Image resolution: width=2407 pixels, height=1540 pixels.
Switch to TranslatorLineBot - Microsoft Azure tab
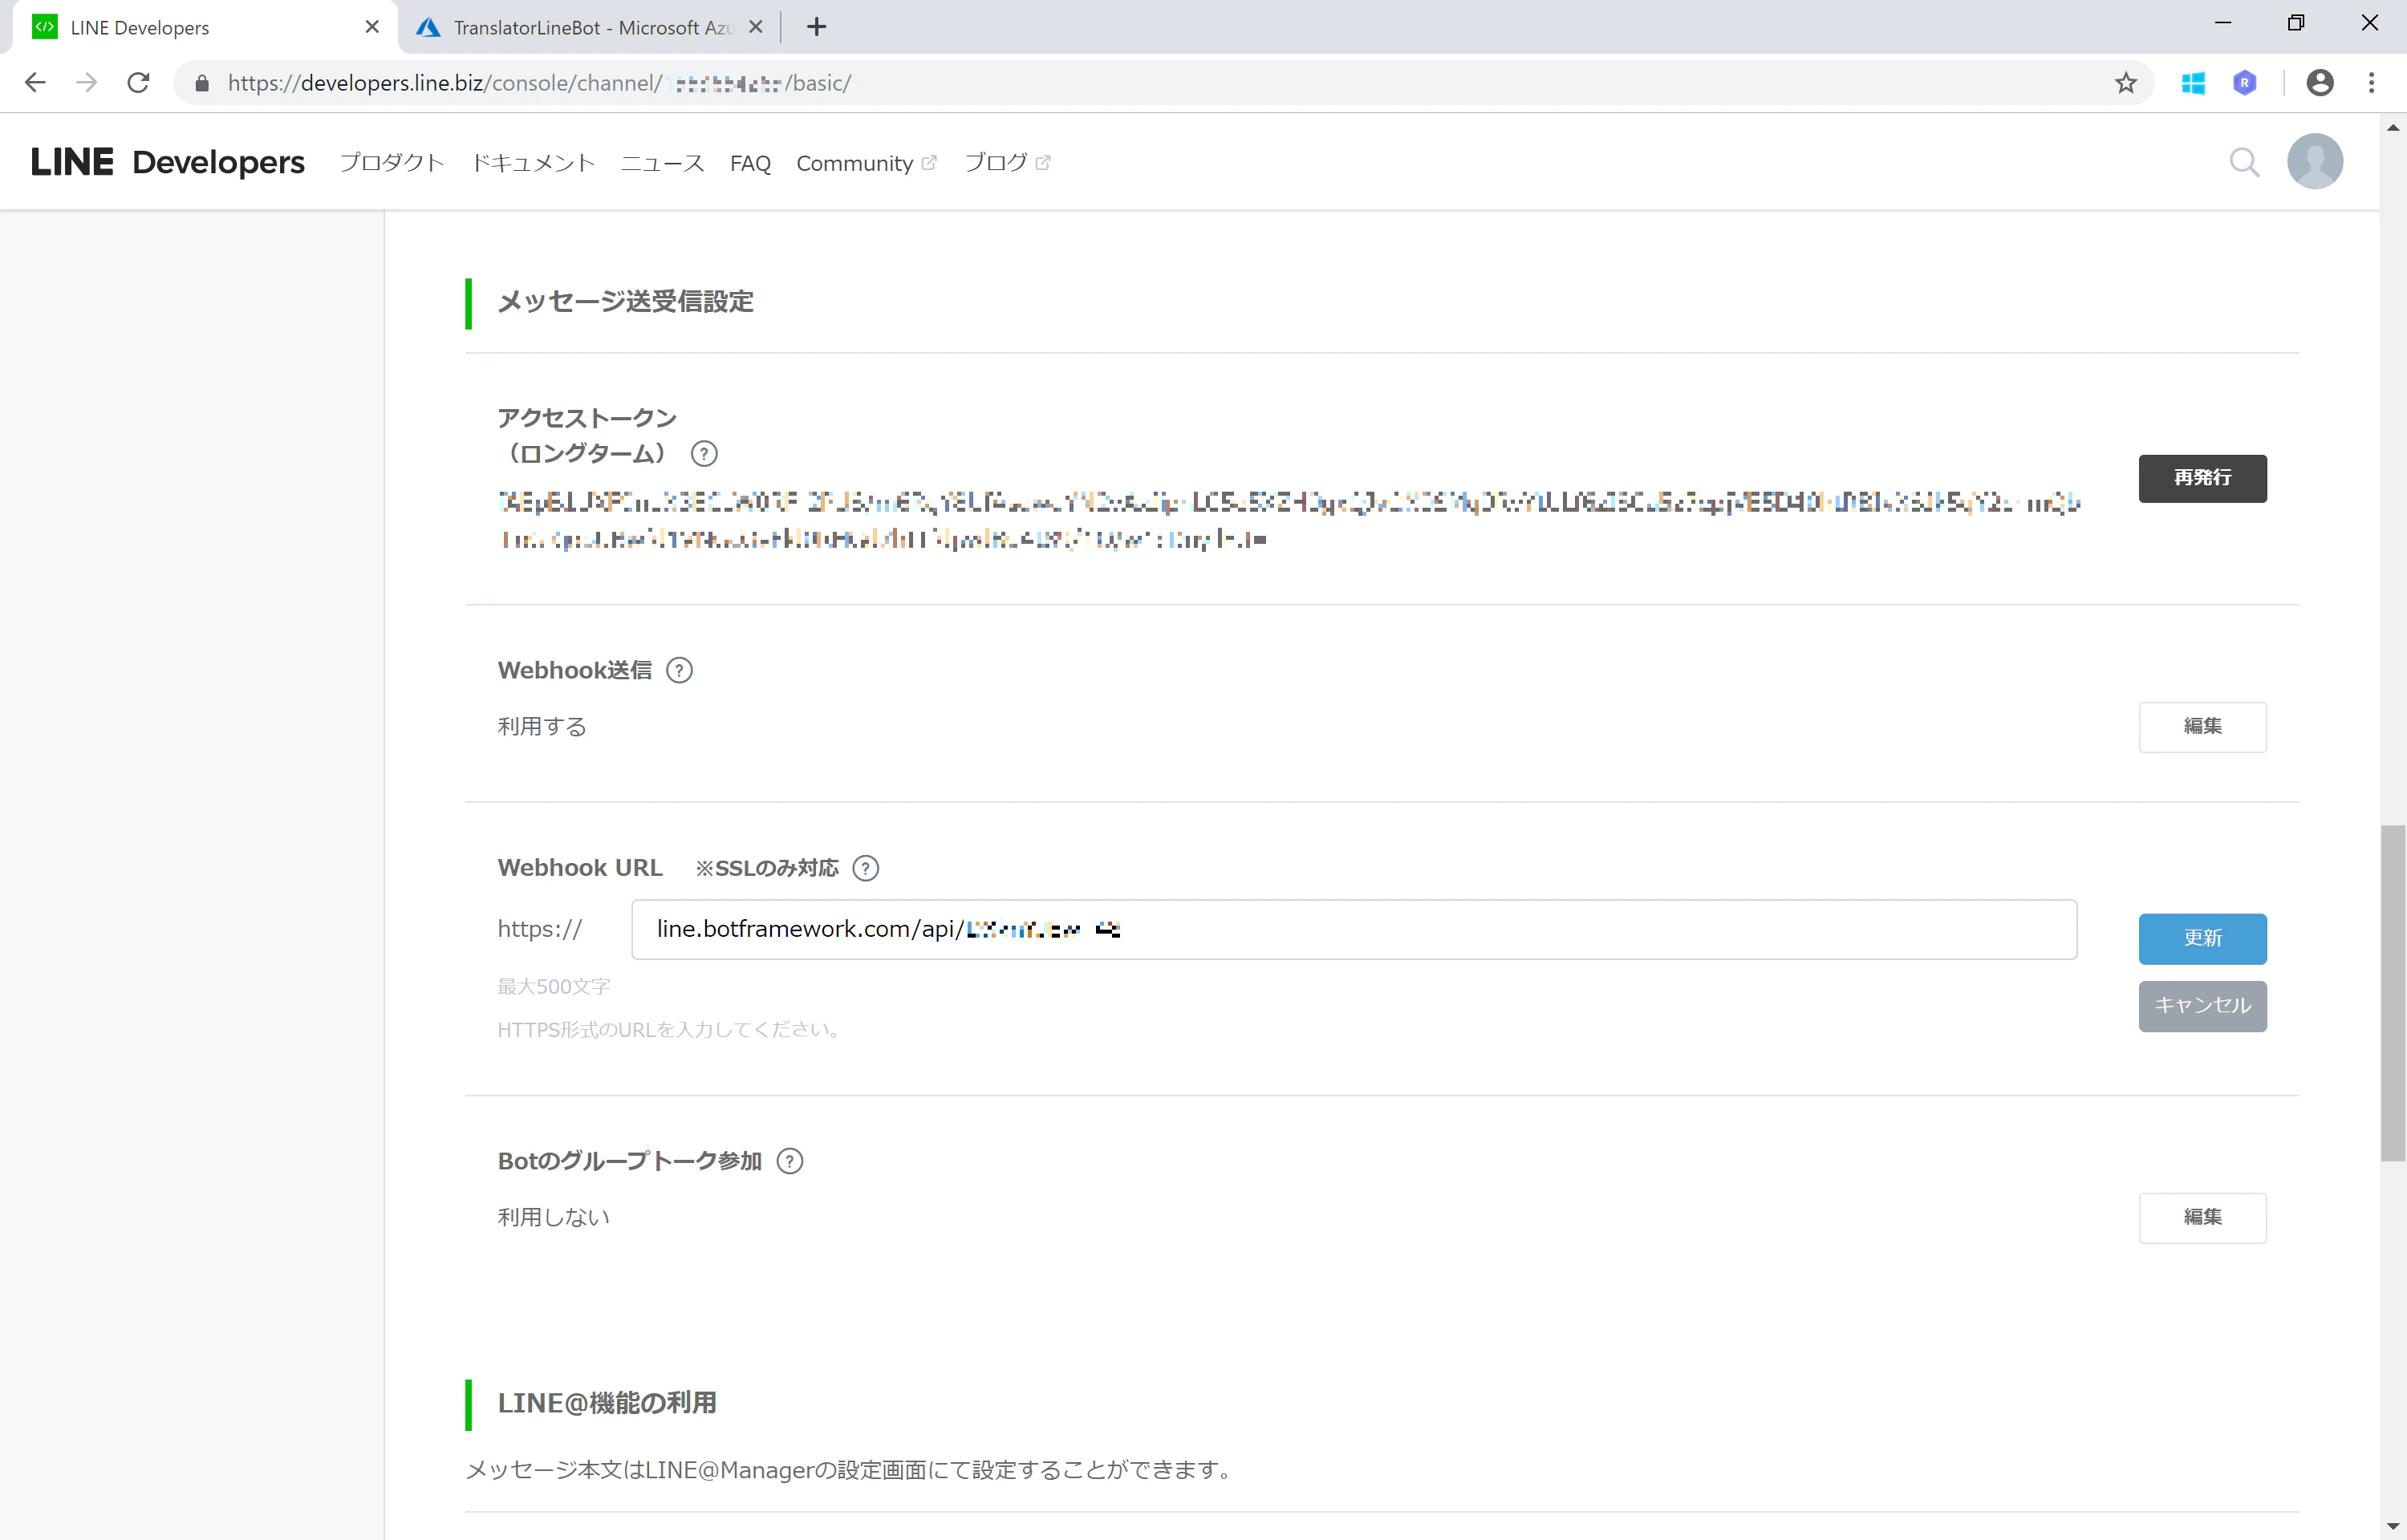click(x=590, y=27)
